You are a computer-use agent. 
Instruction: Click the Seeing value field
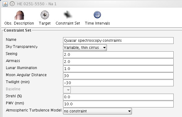pos(118,55)
